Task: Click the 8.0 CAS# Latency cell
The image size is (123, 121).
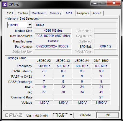Action: click(63, 71)
